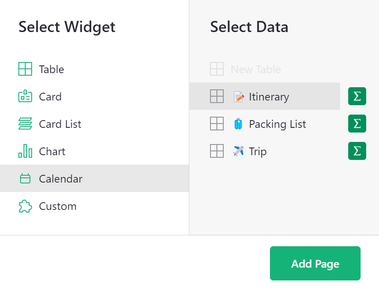Select the Packing List data source
Image resolution: width=379 pixels, height=289 pixels.
[x=277, y=124]
